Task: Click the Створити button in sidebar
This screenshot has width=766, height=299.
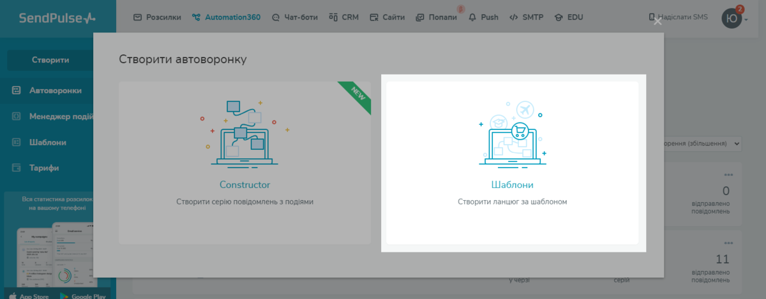Action: pos(50,60)
